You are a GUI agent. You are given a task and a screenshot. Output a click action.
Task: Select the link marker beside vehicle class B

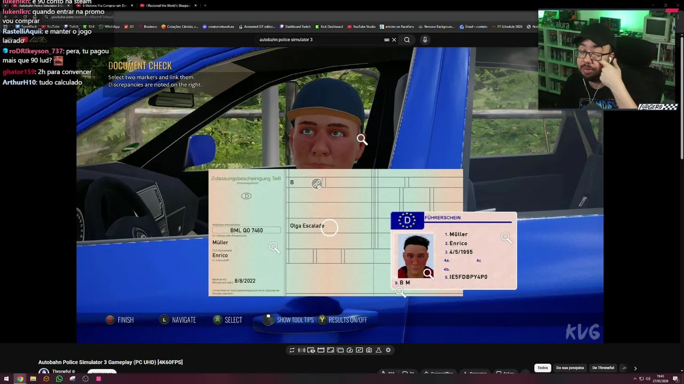317,184
